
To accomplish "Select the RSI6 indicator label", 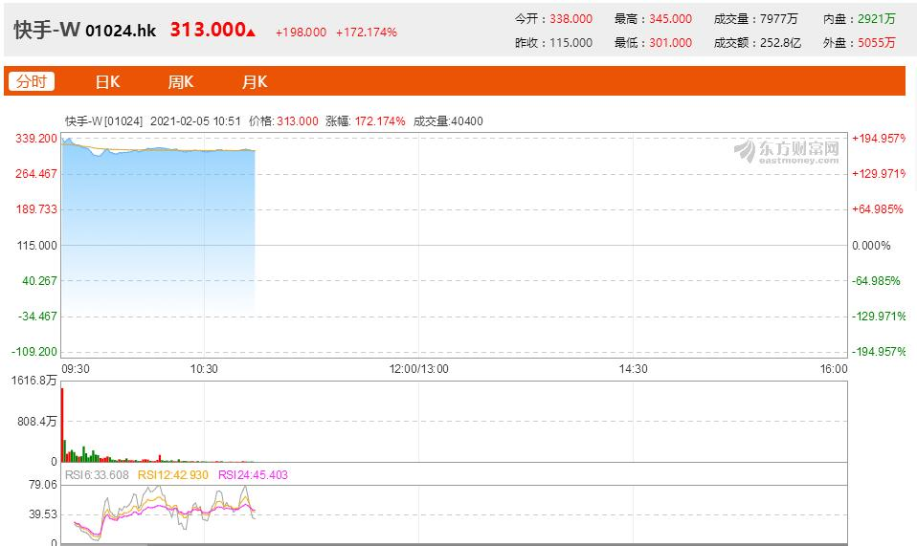I will coord(97,474).
